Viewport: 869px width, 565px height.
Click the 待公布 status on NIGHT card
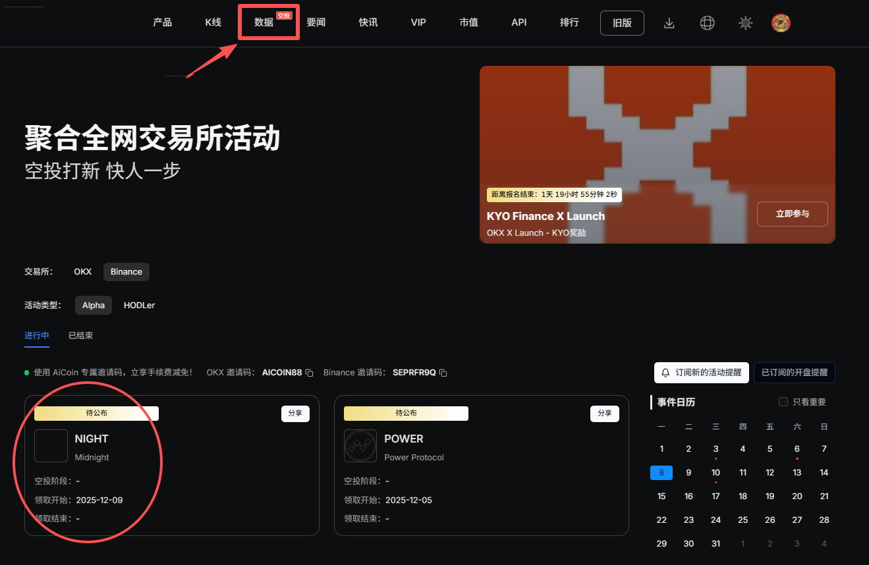point(97,413)
